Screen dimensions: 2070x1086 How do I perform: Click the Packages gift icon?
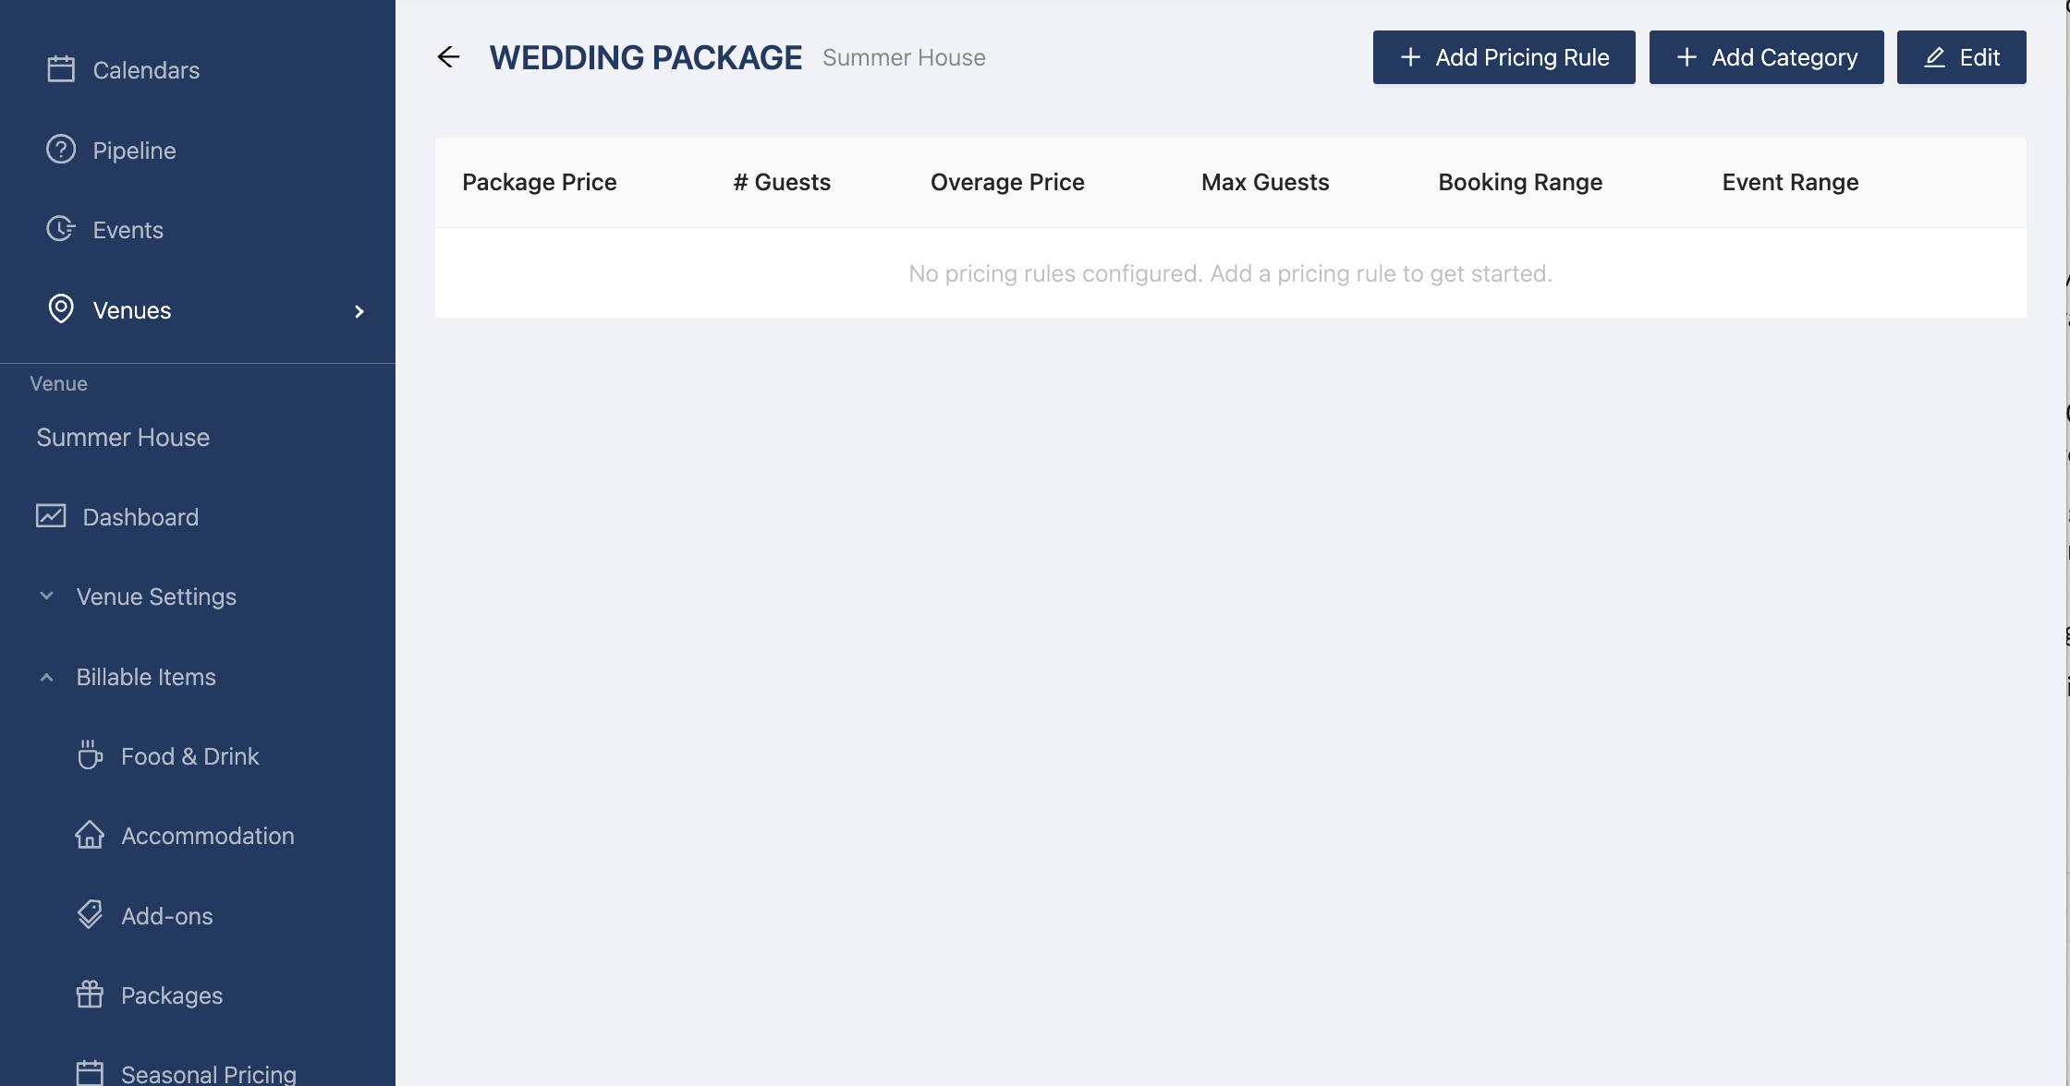click(90, 995)
